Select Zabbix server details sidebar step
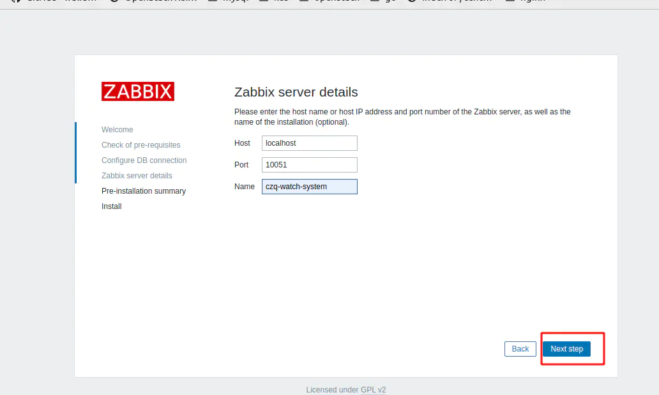Viewport: 659px width, 395px height. pyautogui.click(x=137, y=175)
